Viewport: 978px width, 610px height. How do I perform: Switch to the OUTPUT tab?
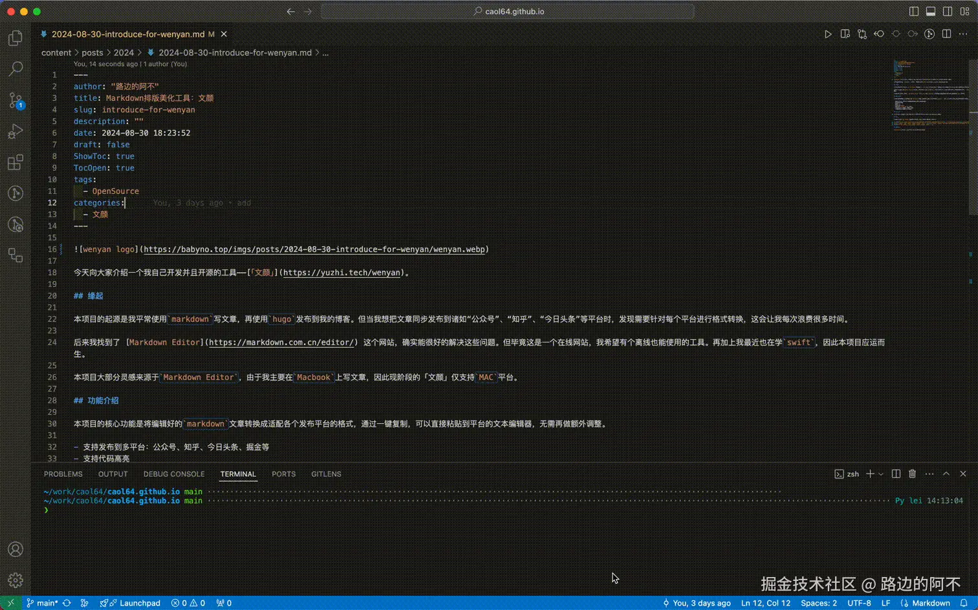tap(113, 474)
